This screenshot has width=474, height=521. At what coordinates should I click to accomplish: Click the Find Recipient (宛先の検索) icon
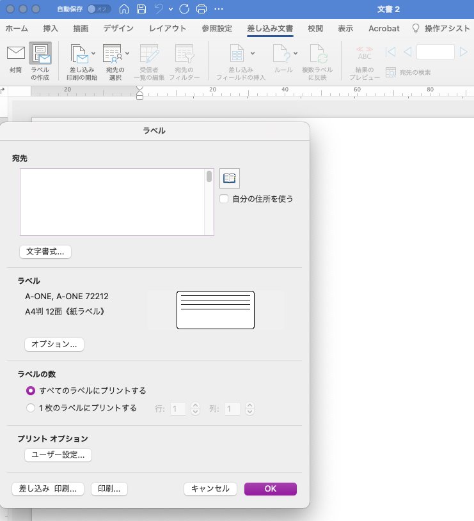tap(391, 72)
